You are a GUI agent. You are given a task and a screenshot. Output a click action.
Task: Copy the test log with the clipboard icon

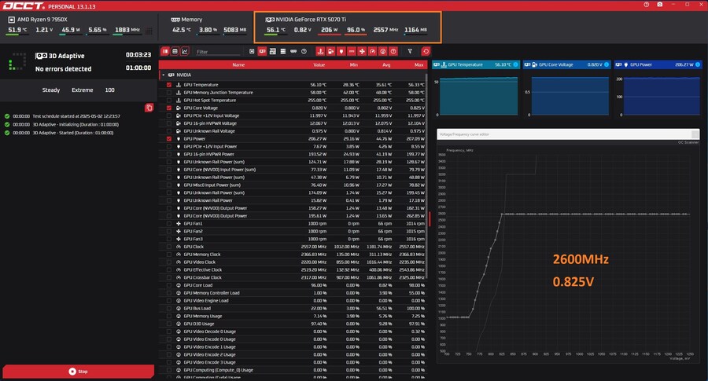pos(149,108)
